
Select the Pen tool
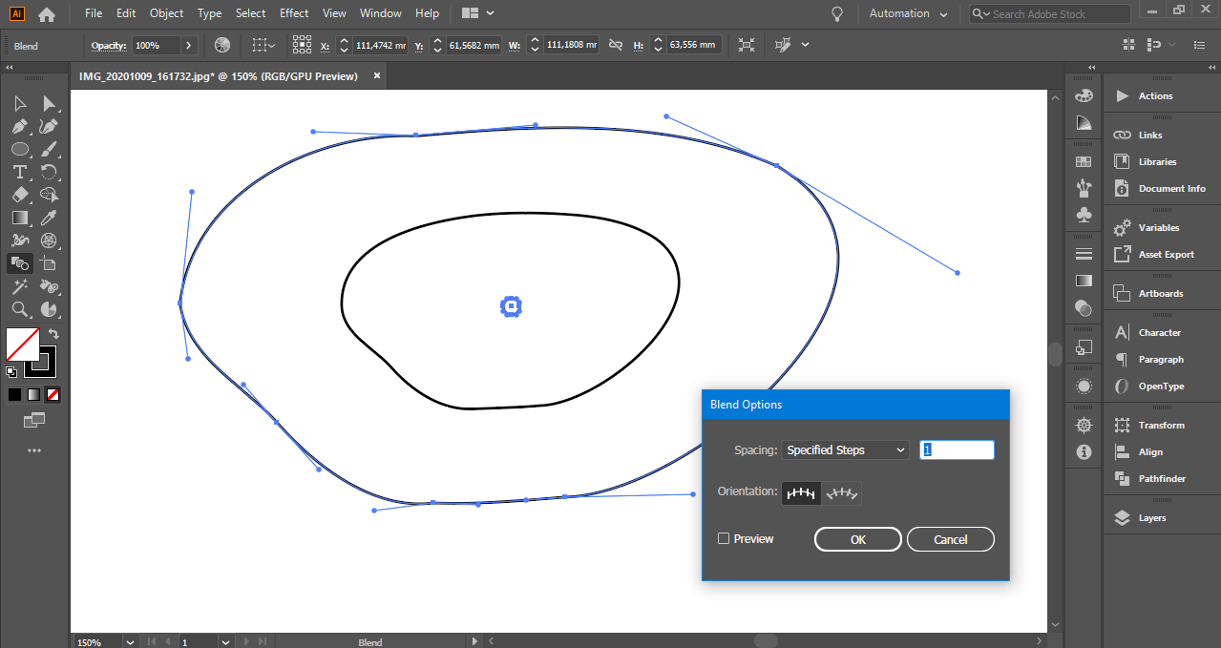click(x=19, y=126)
